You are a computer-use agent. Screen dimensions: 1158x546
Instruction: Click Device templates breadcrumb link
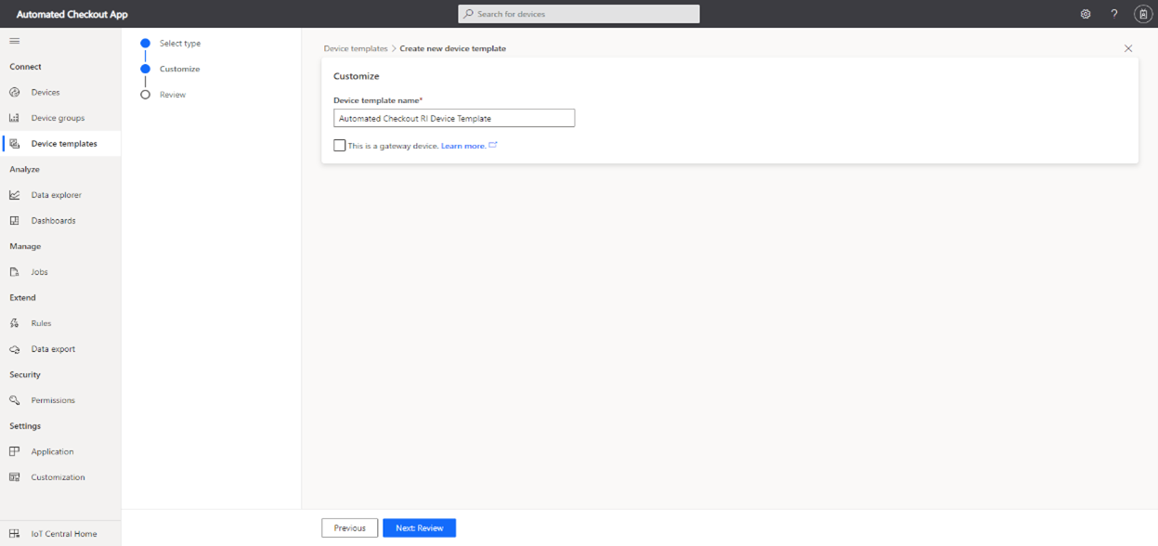356,48
